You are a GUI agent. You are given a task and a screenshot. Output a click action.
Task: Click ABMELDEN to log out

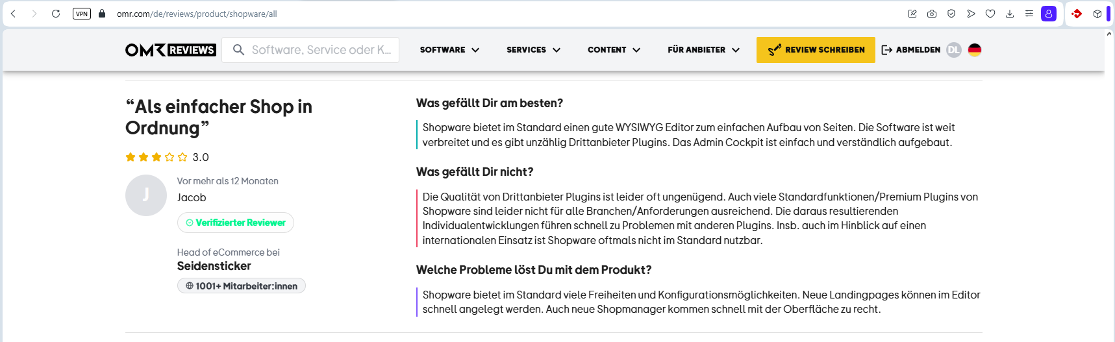(x=911, y=50)
